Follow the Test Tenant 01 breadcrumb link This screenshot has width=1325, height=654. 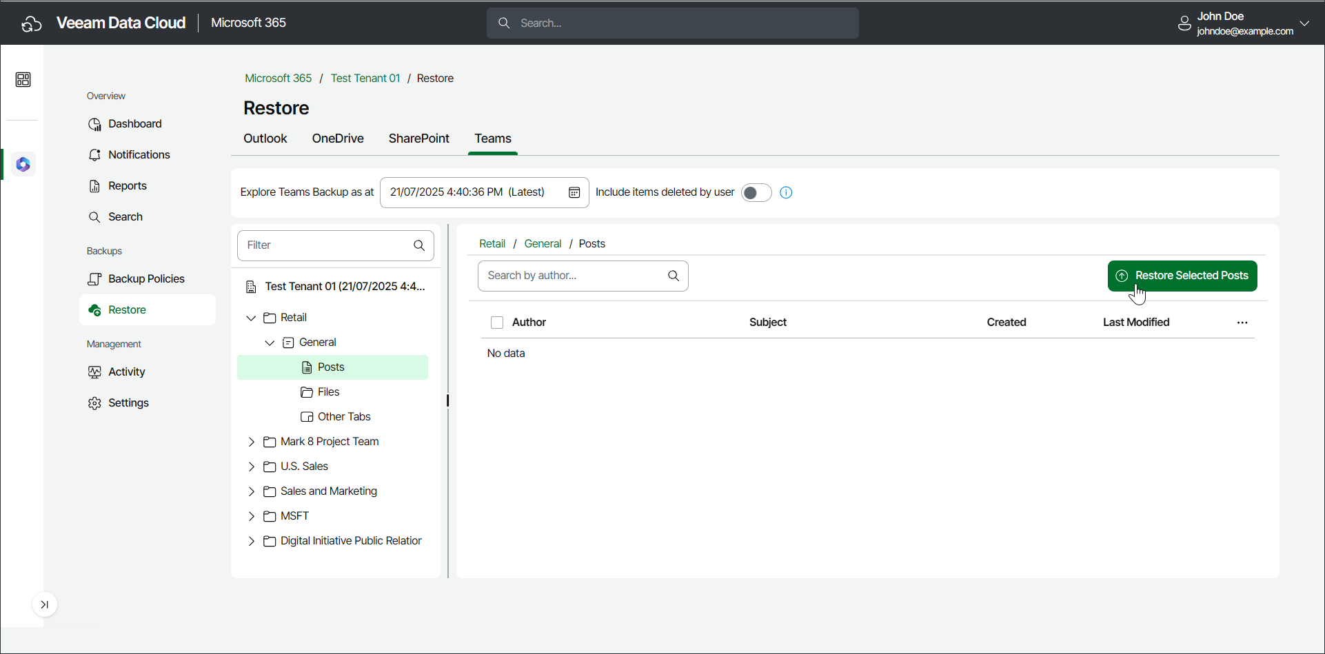click(x=365, y=79)
